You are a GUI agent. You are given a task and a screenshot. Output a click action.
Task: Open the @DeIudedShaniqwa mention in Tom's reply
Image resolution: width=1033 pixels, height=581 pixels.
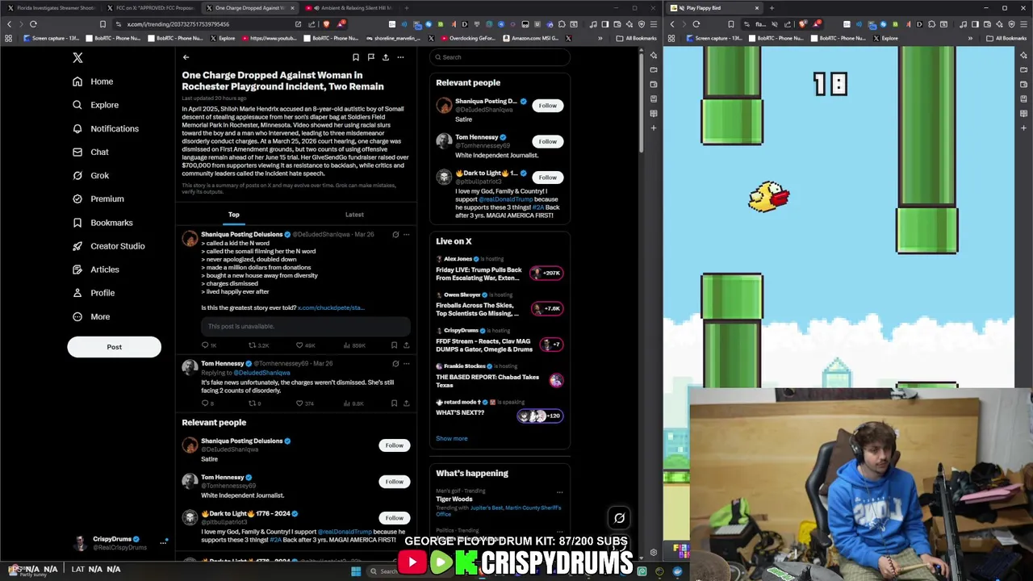[x=261, y=373]
